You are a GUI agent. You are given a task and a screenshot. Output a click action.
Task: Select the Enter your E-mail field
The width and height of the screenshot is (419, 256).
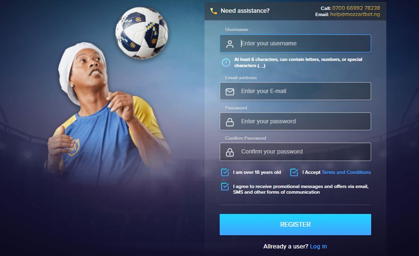pos(295,91)
